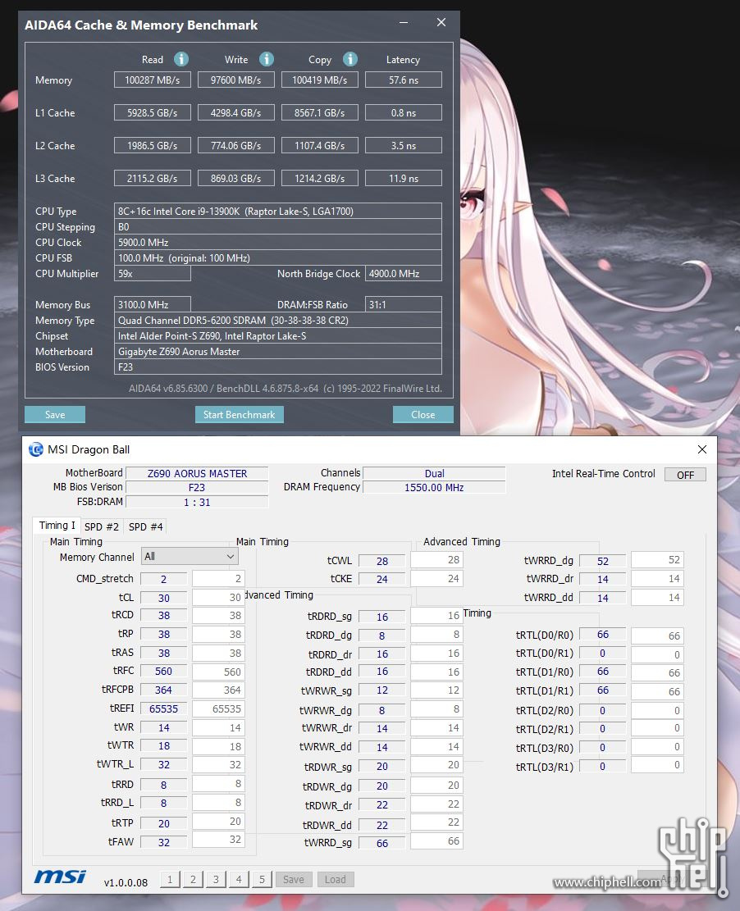
Task: Switch to the SPD #2 tab
Action: click(x=102, y=527)
